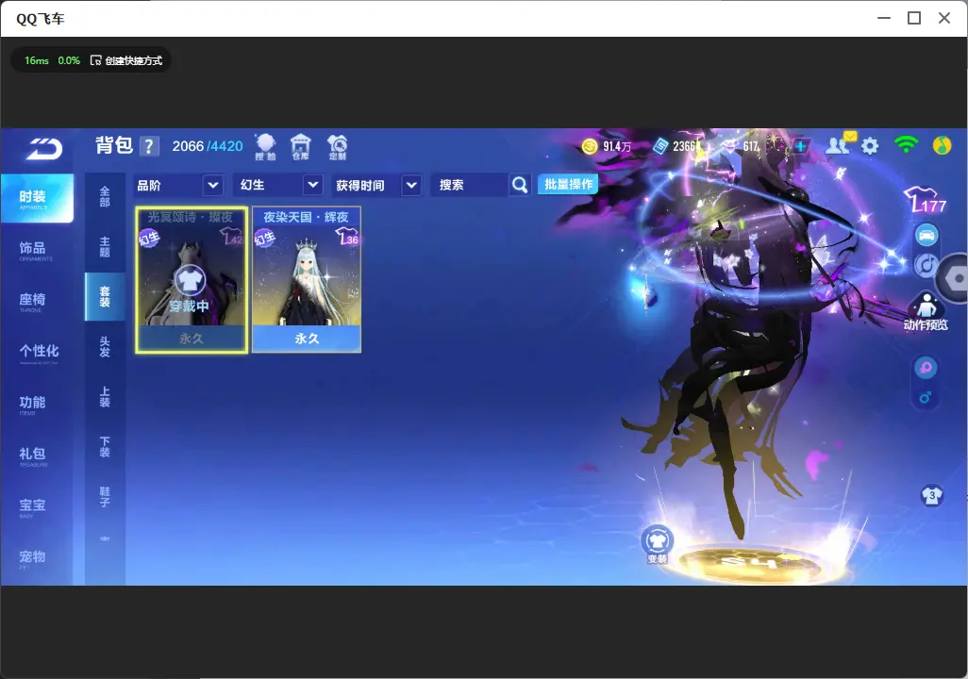Close the QQ飞车 window
The height and width of the screenshot is (679, 968).
coord(944,19)
